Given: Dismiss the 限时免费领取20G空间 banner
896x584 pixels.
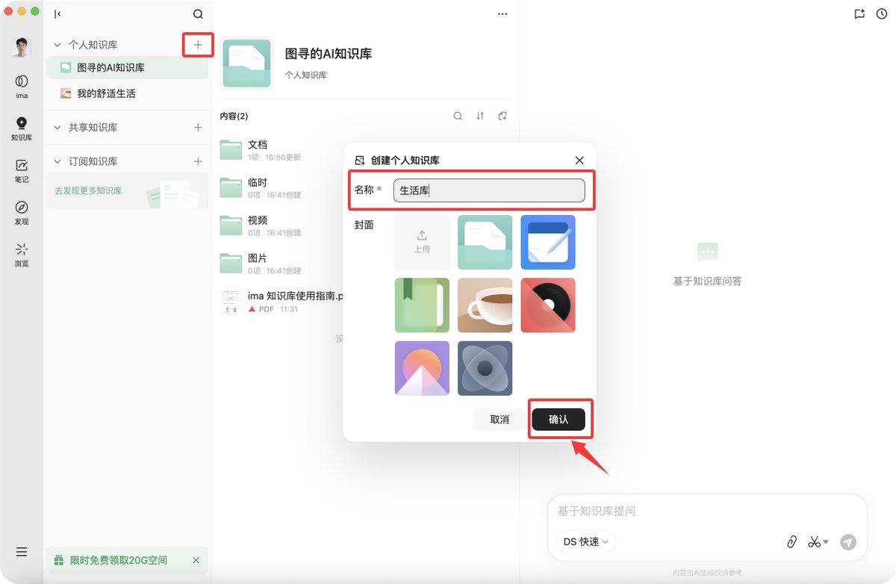Looking at the screenshot, I should point(196,560).
